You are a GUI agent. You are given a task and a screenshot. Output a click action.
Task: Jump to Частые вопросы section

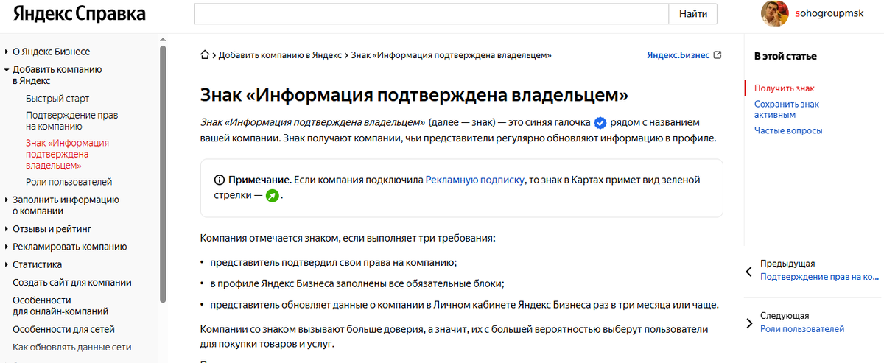click(x=788, y=131)
